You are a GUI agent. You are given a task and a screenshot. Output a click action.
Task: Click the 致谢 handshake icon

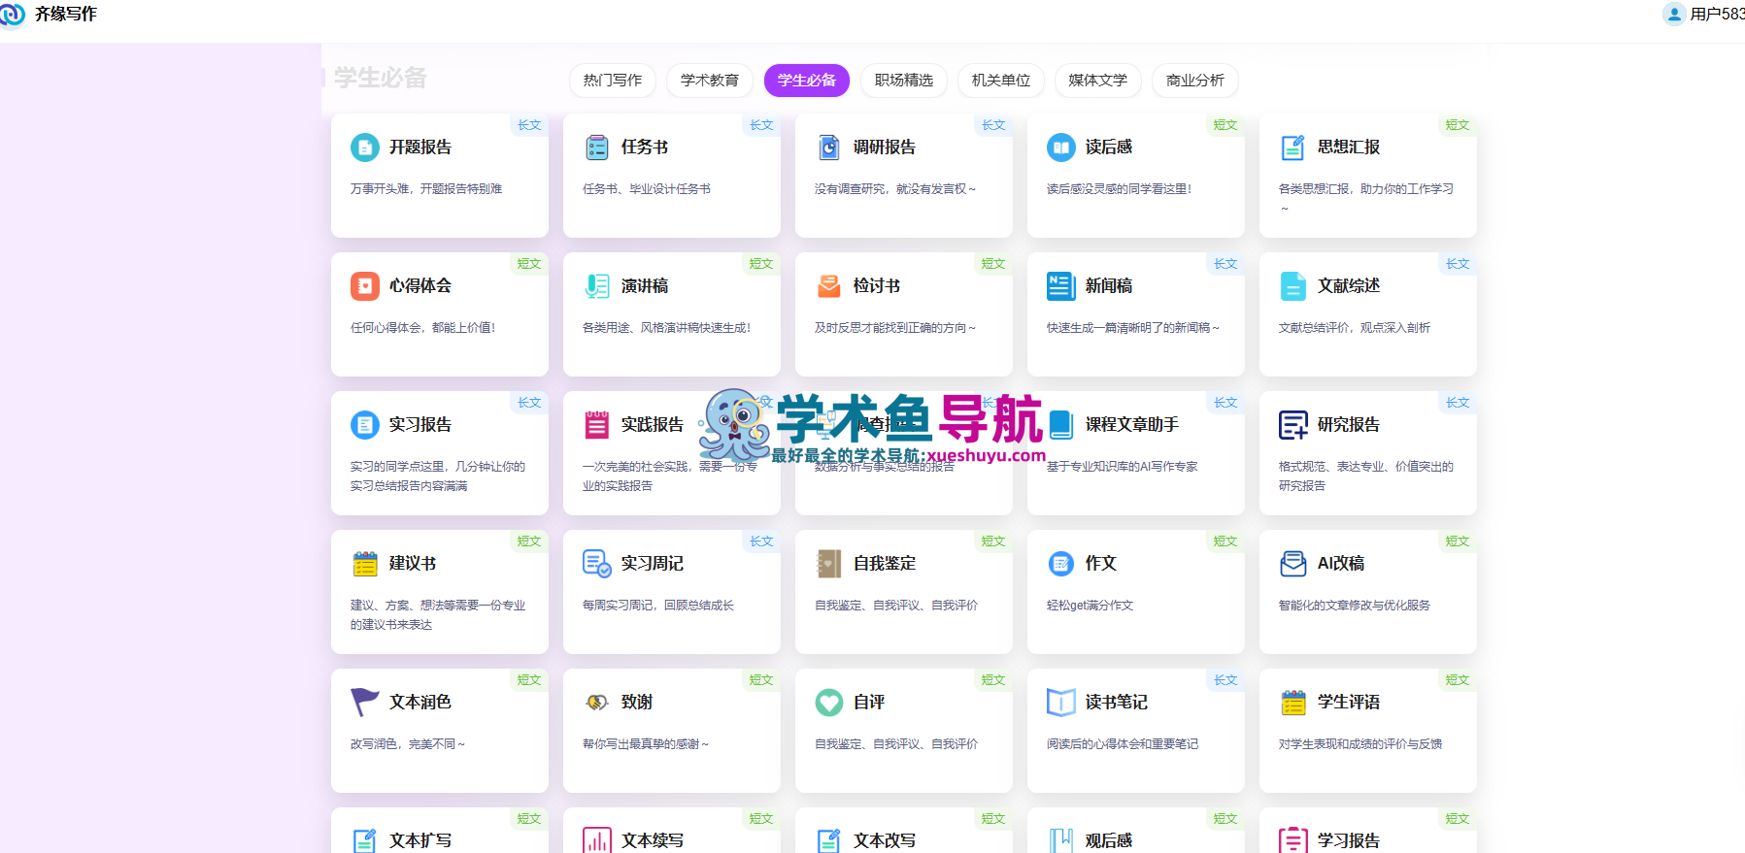(597, 703)
